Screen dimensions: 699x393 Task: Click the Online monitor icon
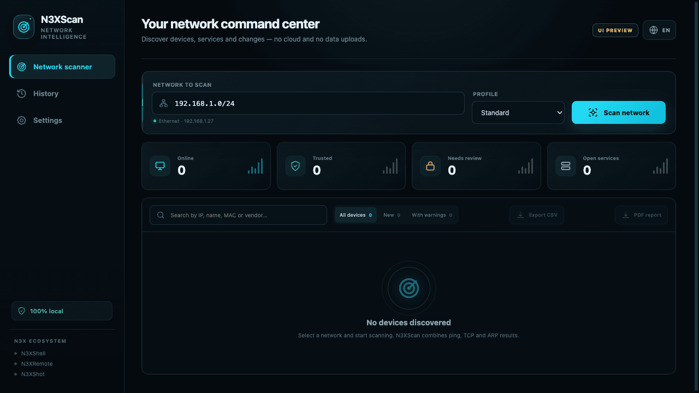tap(160, 166)
